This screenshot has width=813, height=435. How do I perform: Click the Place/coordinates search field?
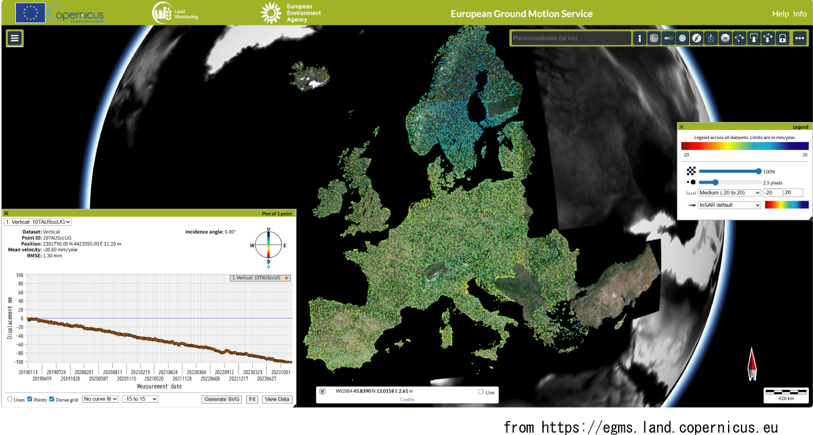[x=571, y=38]
